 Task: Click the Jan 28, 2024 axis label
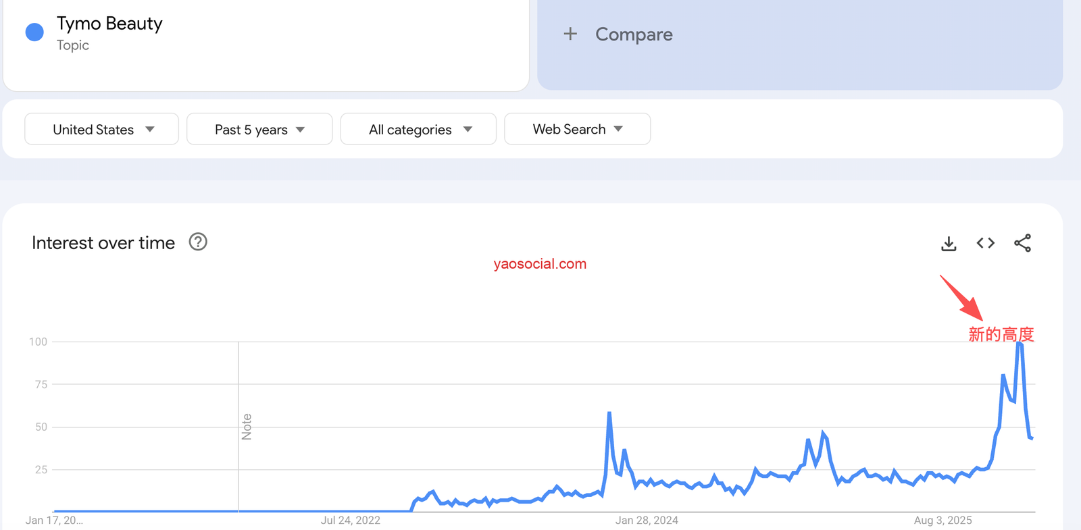(x=647, y=520)
